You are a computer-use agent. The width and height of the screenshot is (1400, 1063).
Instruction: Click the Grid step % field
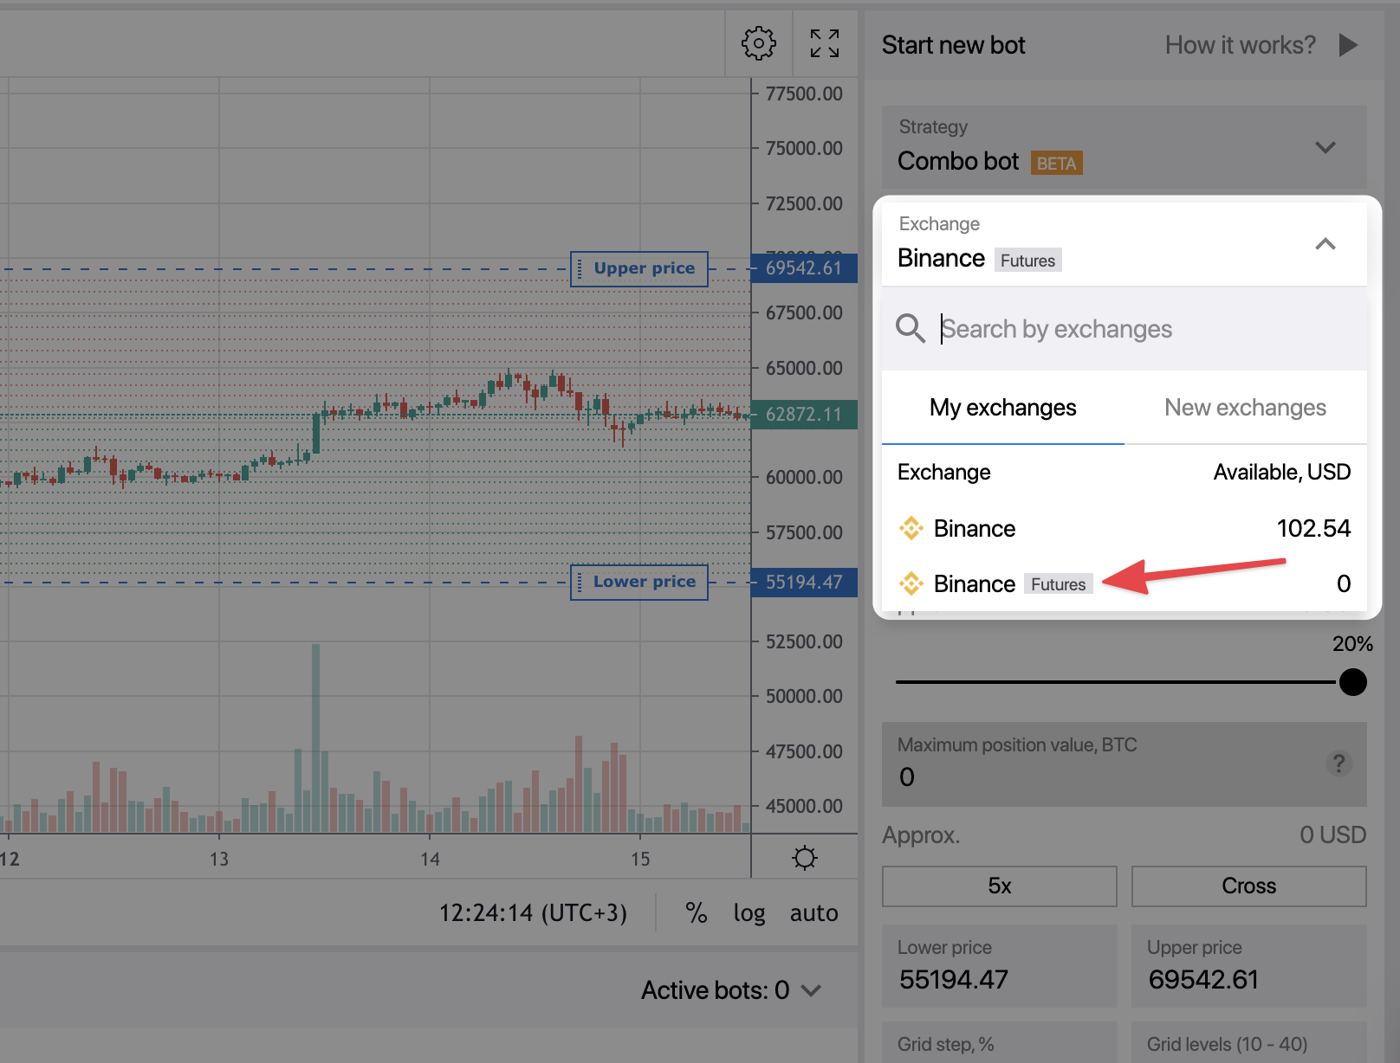1000,1042
